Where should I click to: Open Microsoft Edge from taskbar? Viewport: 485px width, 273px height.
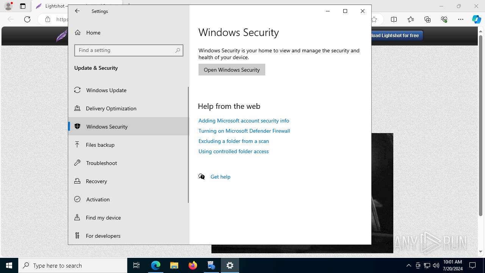tap(156, 265)
